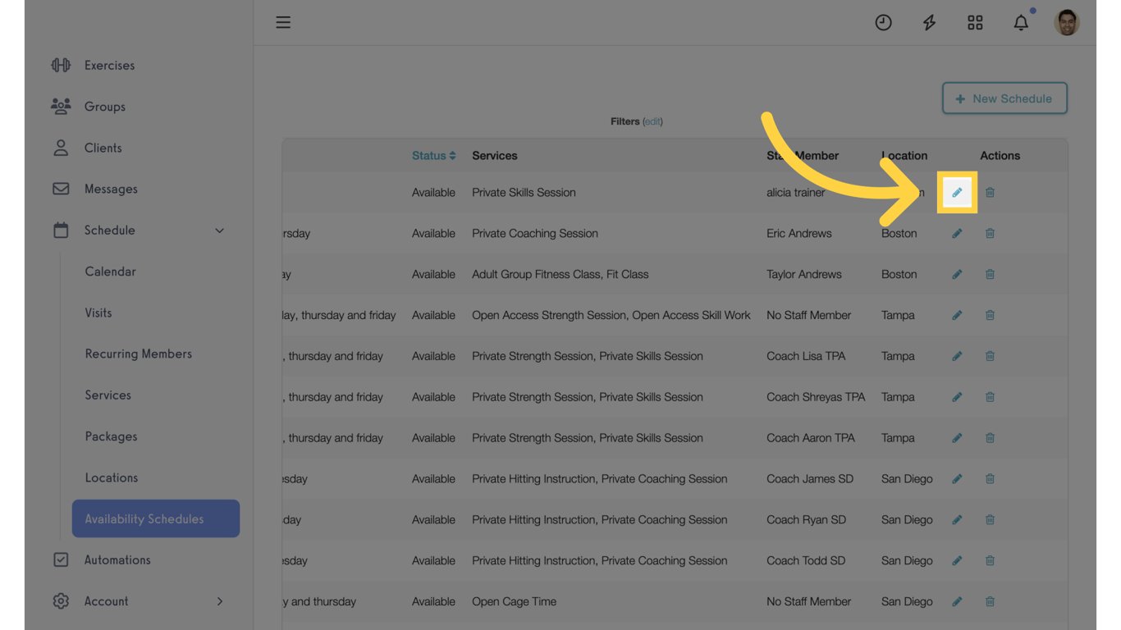Viewport: 1121px width, 630px height.
Task: Open the hamburger menu at top left
Action: click(283, 22)
